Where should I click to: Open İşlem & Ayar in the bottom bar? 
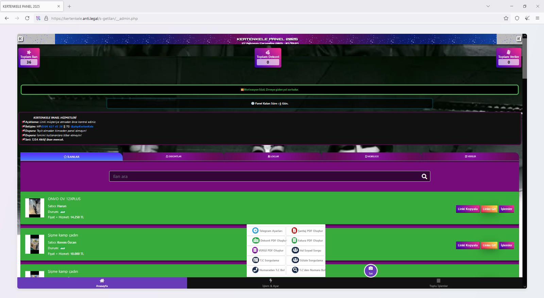[x=271, y=283]
